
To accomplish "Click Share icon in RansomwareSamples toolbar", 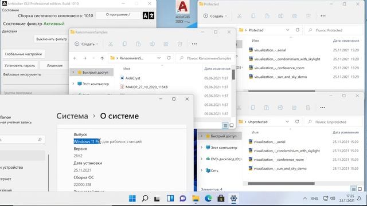I will click(x=166, y=44).
